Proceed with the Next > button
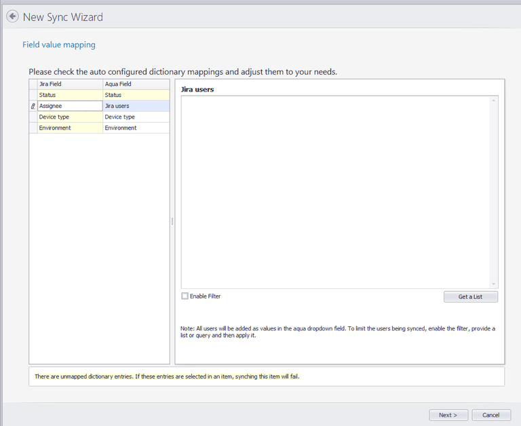The image size is (521, 426). (x=448, y=414)
